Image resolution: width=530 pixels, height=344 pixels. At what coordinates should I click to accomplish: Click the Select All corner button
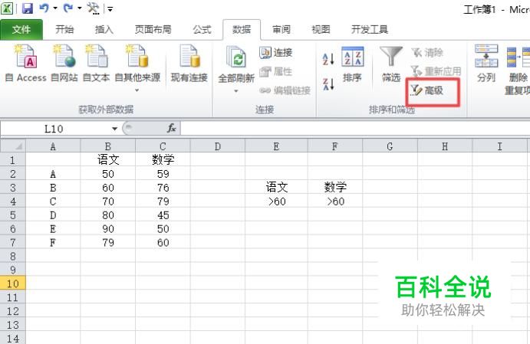click(x=13, y=146)
